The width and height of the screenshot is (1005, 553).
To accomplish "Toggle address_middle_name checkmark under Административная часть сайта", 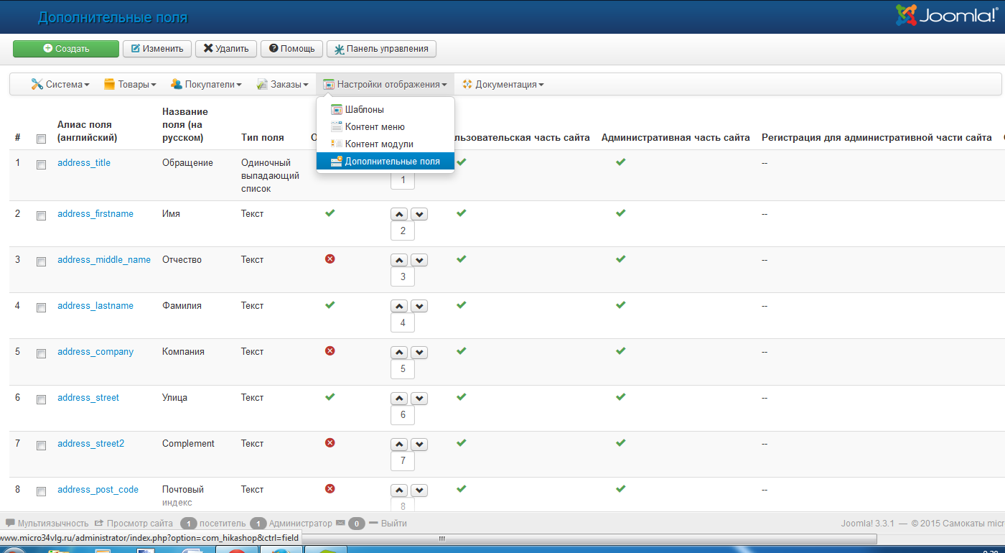I will pos(621,259).
